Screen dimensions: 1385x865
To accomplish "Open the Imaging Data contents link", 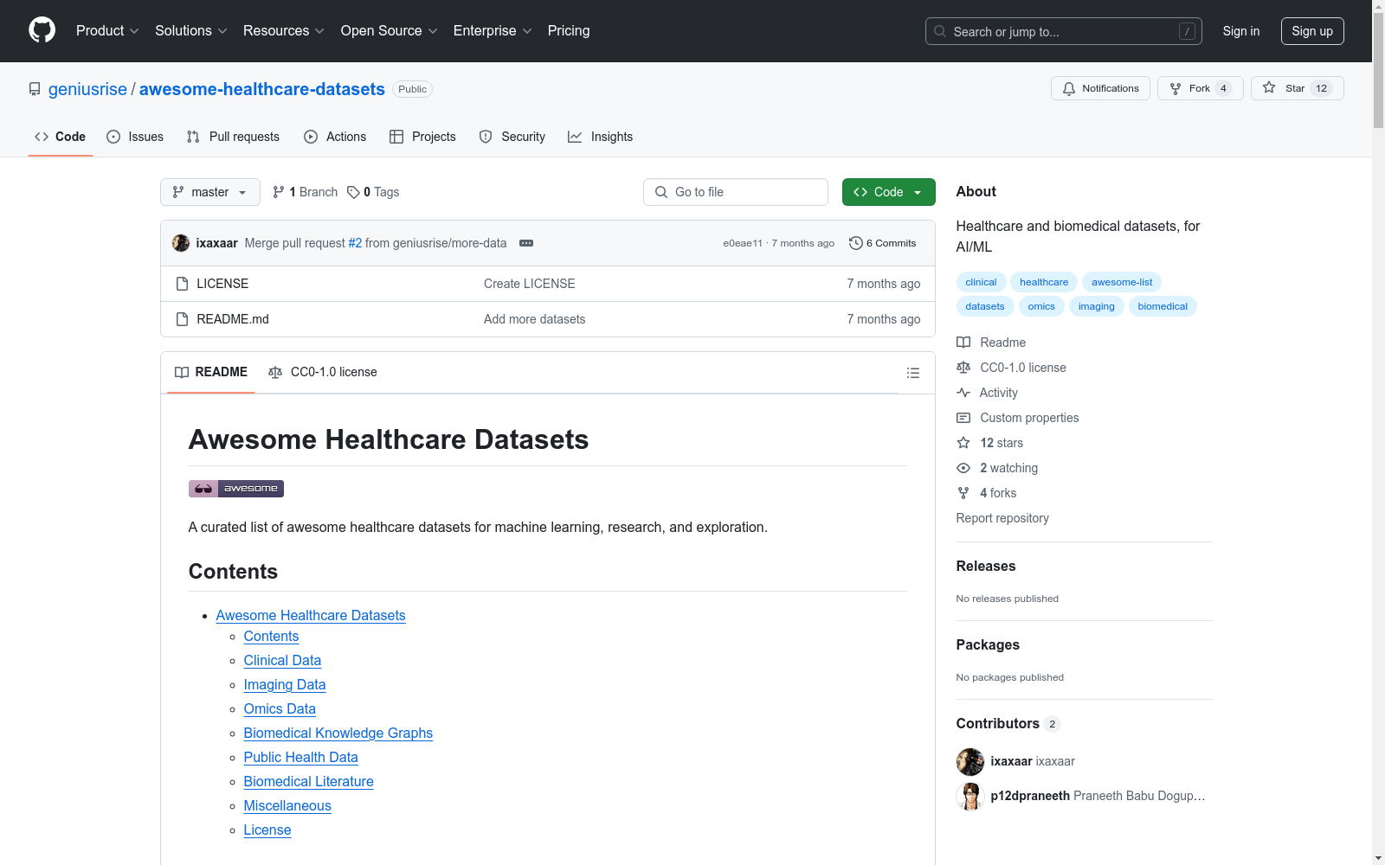I will [285, 685].
